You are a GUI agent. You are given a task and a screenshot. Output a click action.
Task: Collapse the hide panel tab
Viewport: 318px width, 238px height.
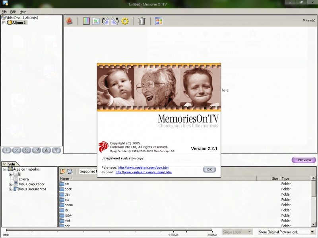tap(10, 164)
